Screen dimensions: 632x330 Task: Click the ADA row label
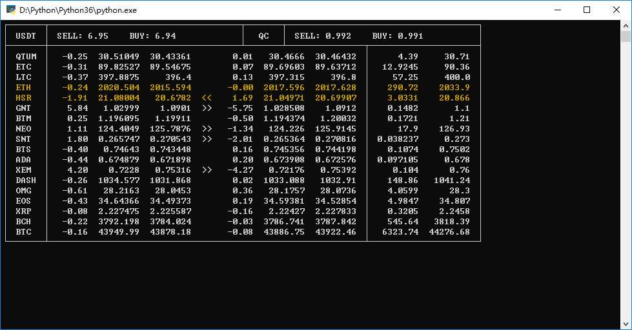(23, 160)
